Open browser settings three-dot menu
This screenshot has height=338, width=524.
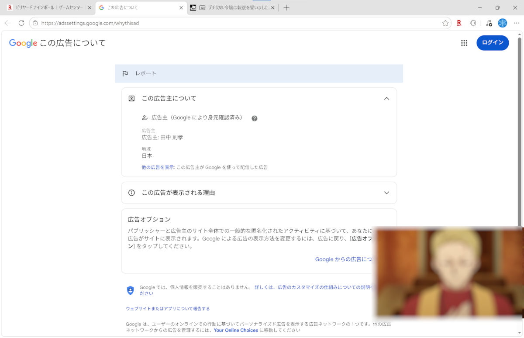click(x=517, y=23)
